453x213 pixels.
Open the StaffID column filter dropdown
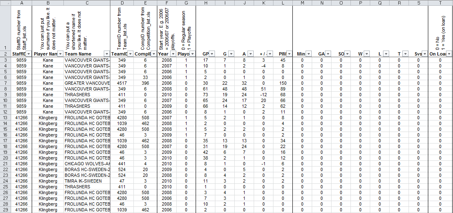click(x=29, y=54)
